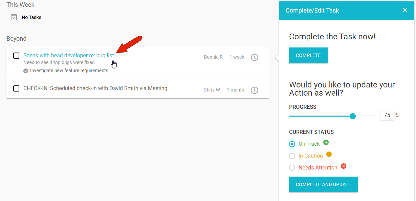Select the In Caution status option
The image size is (416, 201).
(292, 156)
